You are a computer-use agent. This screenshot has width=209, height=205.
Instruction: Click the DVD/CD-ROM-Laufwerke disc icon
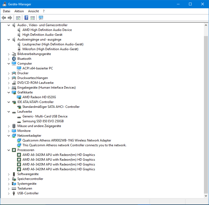click(x=14, y=83)
